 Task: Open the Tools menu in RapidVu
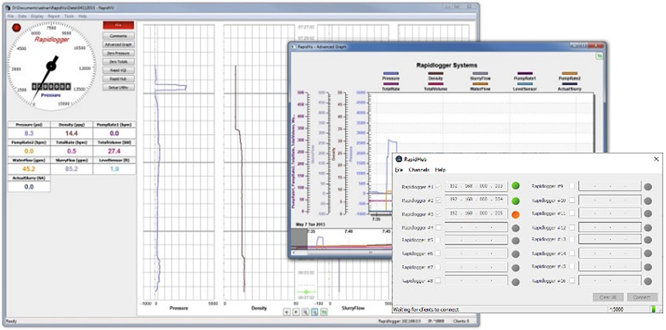pos(69,16)
